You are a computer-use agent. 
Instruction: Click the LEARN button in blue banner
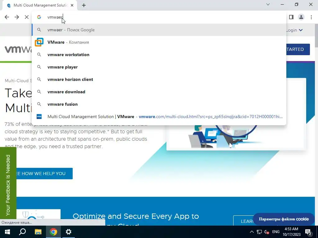(244, 221)
